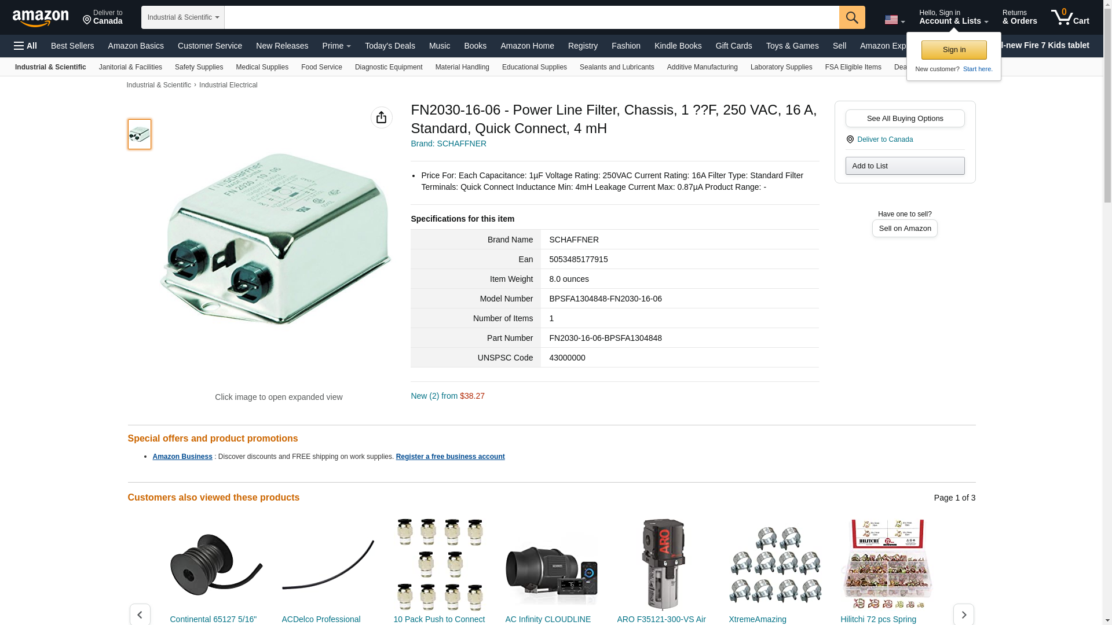Open the Best Sellers menu item
The height and width of the screenshot is (625, 1112).
pos(72,46)
